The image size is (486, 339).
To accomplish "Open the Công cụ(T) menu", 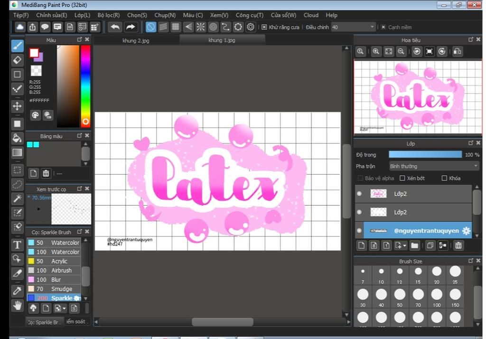I will 250,15.
